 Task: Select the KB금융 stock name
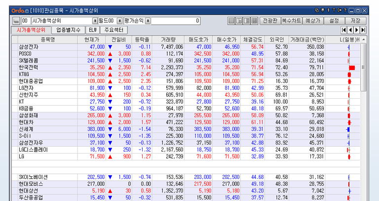[26, 109]
